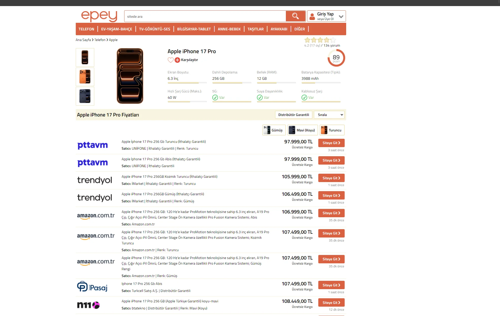500x316 pixels.
Task: Click the orange search magnifier button
Action: pyautogui.click(x=295, y=16)
